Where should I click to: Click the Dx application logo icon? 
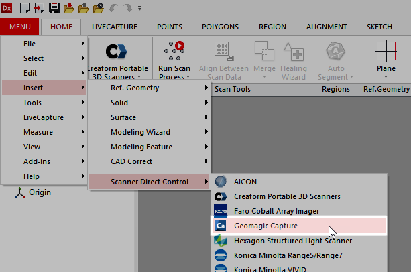[7, 8]
